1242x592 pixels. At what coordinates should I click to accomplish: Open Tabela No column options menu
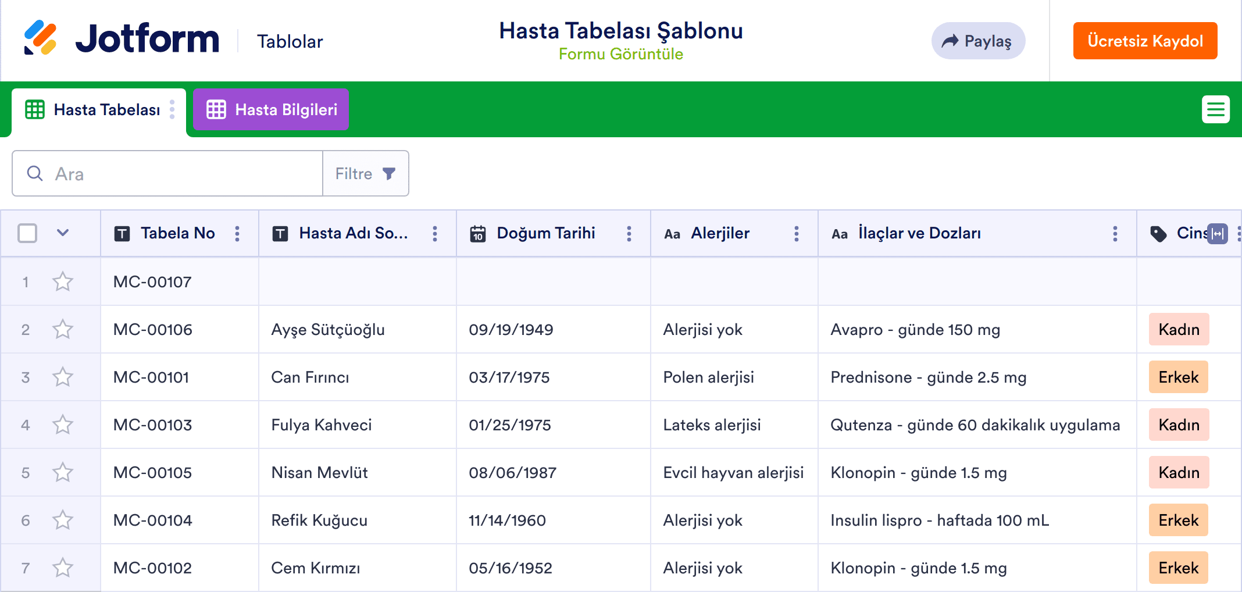click(237, 234)
